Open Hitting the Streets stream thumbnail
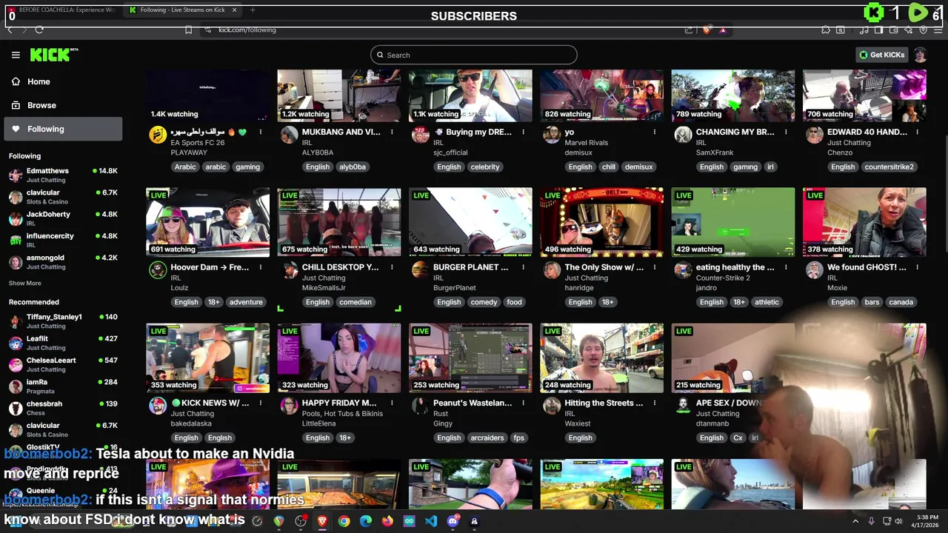948x533 pixels. coord(601,358)
